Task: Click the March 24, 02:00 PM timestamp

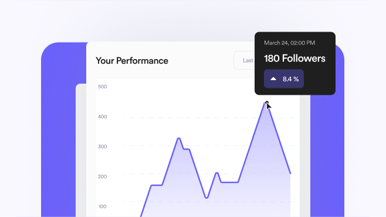Action: click(x=290, y=43)
